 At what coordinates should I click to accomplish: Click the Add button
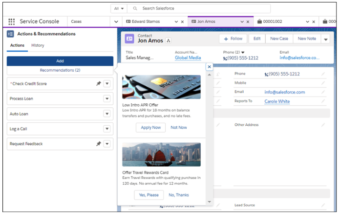pyautogui.click(x=60, y=61)
